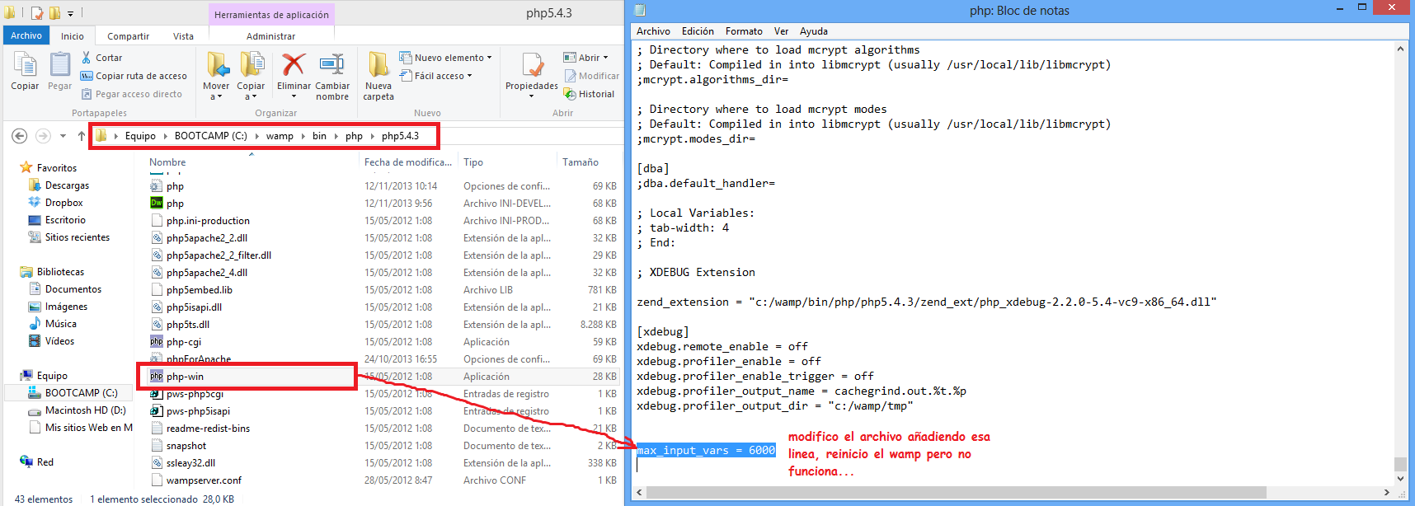Screen dimensions: 1415x506
Task: Open Sitios recientes in sidebar
Action: tap(68, 237)
